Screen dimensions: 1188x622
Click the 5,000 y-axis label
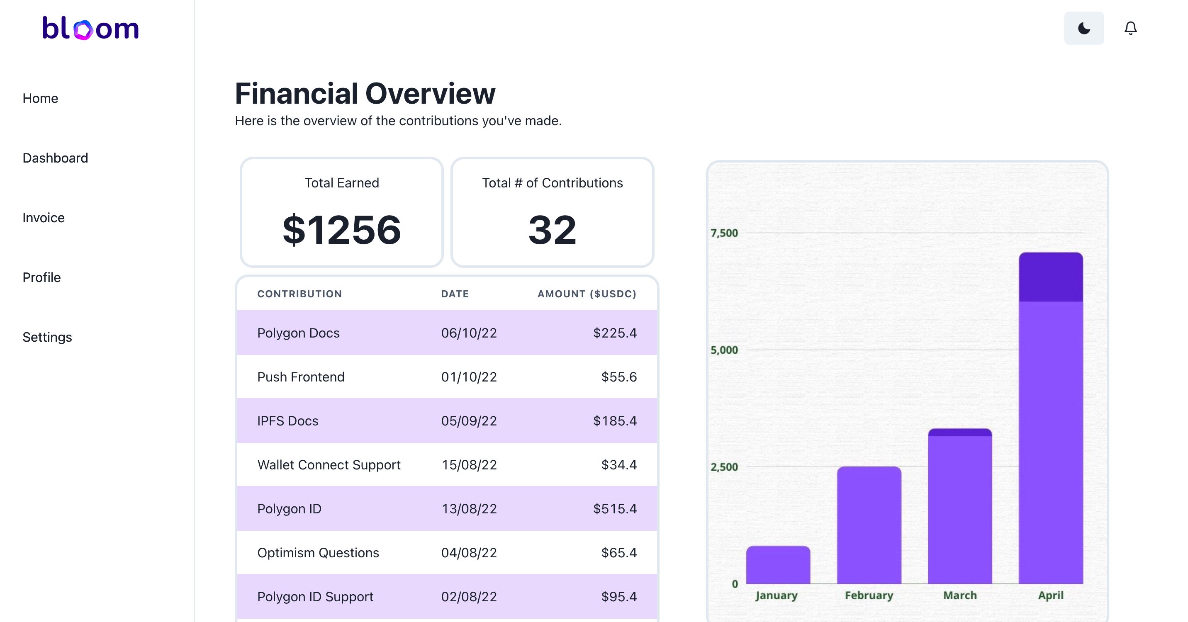(x=724, y=350)
